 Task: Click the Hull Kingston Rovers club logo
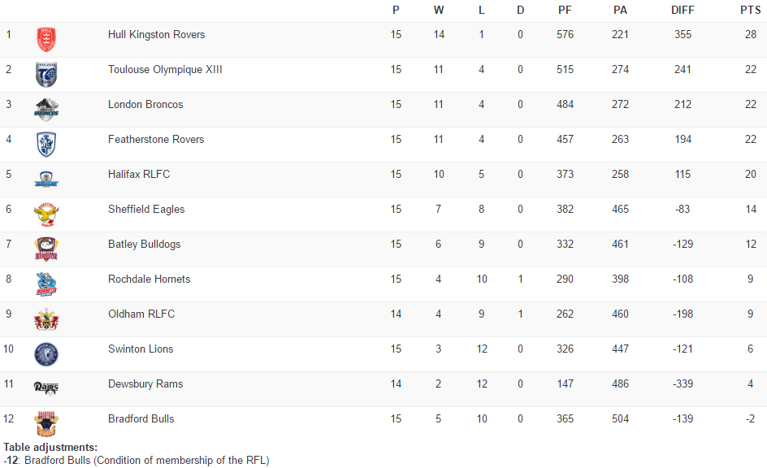46,39
